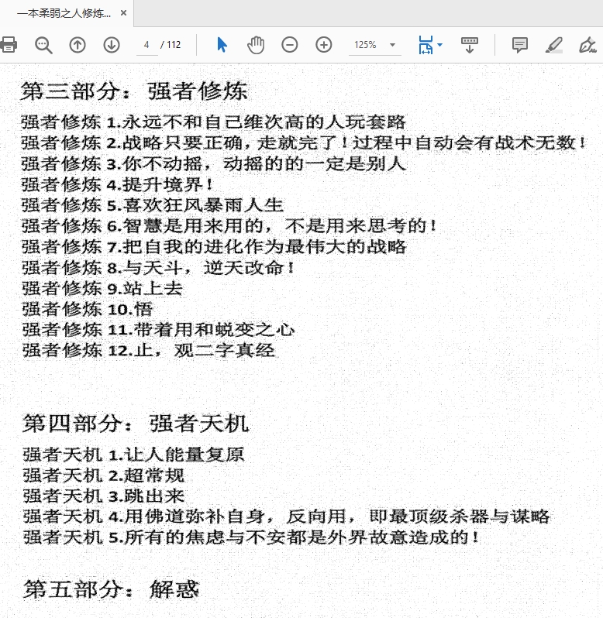603x618 pixels.
Task: Open the find text magnifier tool
Action: pyautogui.click(x=43, y=45)
